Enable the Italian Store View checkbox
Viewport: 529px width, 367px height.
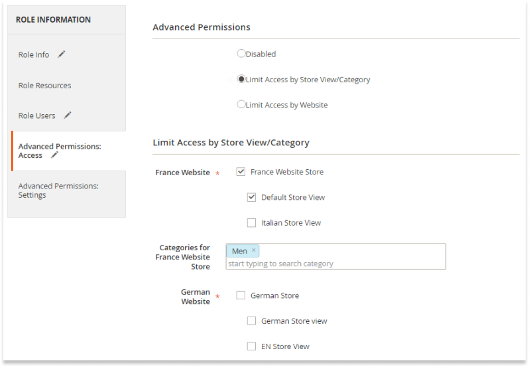[x=252, y=223]
